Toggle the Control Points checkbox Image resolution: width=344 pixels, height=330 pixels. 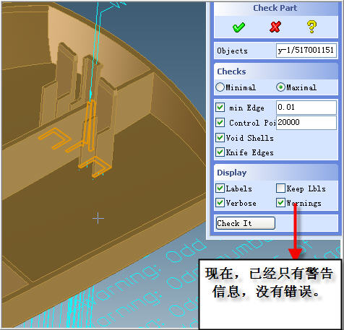pyautogui.click(x=220, y=123)
